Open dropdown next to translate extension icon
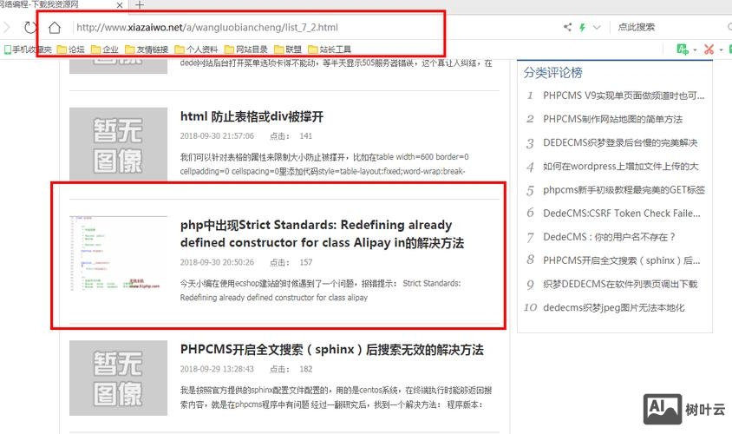 point(695,49)
